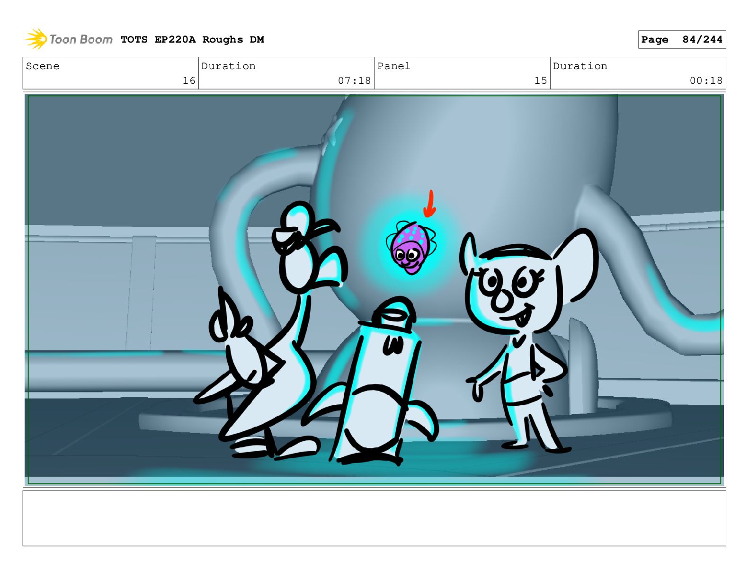The width and height of the screenshot is (749, 580).
Task: Click the Toon Boom logo
Action: (69, 39)
